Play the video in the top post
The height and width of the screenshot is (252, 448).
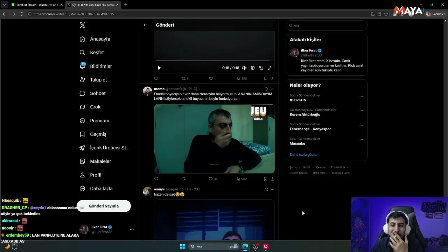point(159,68)
